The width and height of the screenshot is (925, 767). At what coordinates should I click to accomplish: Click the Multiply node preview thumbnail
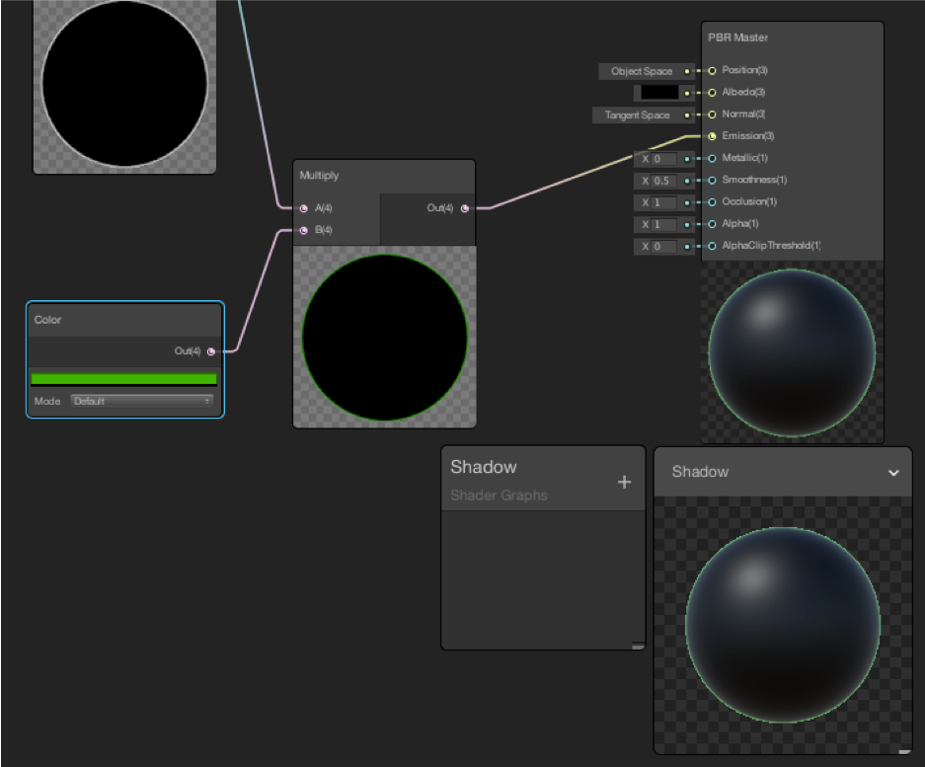click(x=384, y=337)
